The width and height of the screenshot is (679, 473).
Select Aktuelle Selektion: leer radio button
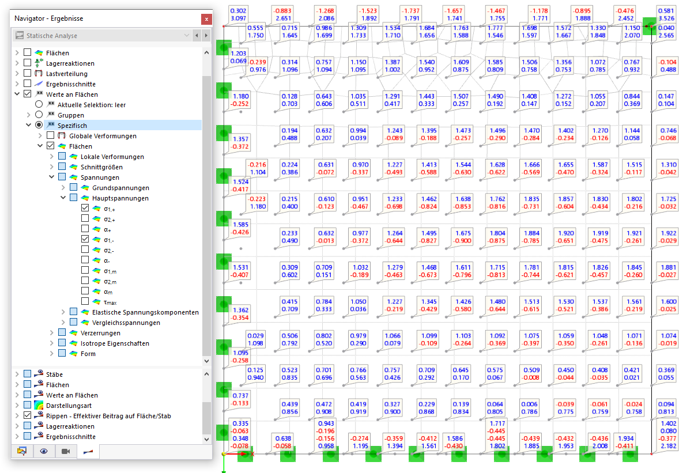click(39, 104)
